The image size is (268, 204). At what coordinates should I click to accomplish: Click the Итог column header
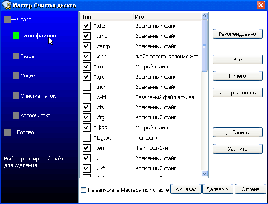pyautogui.click(x=167, y=17)
